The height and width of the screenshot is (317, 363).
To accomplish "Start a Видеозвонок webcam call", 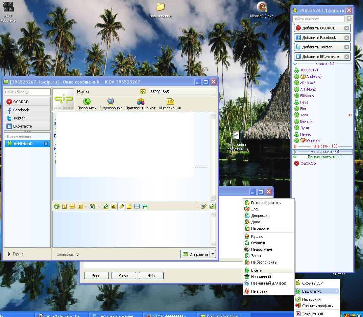I will [x=111, y=104].
